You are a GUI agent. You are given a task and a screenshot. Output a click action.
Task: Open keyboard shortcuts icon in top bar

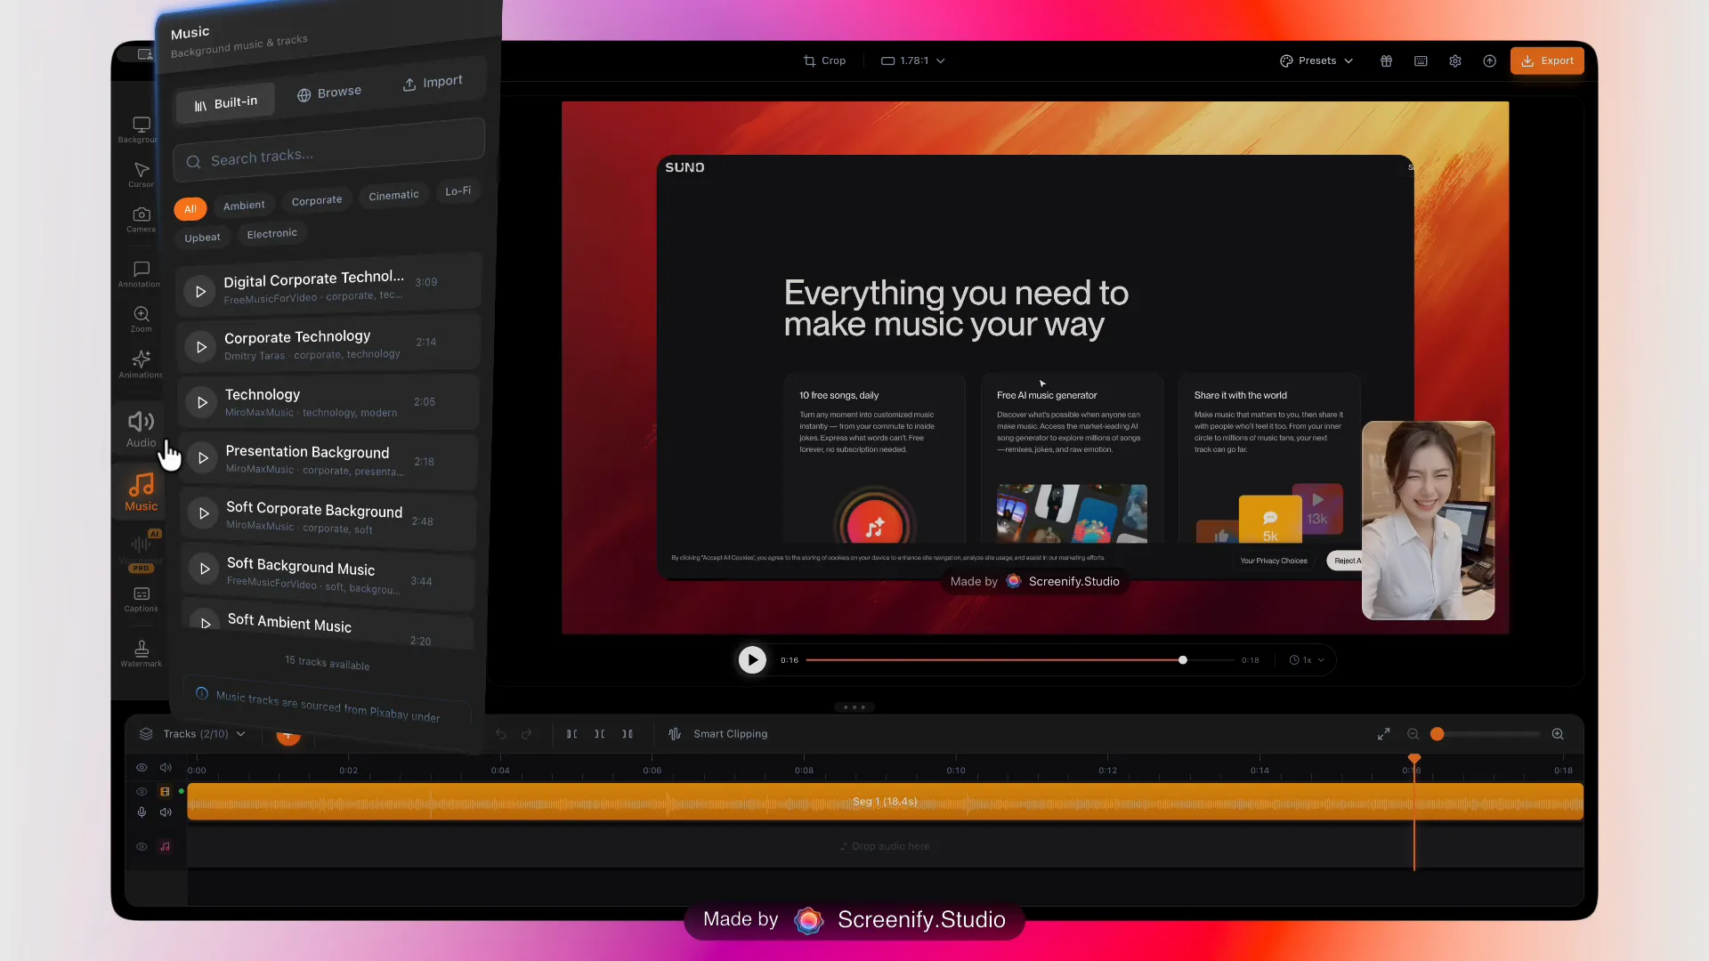pyautogui.click(x=1421, y=61)
